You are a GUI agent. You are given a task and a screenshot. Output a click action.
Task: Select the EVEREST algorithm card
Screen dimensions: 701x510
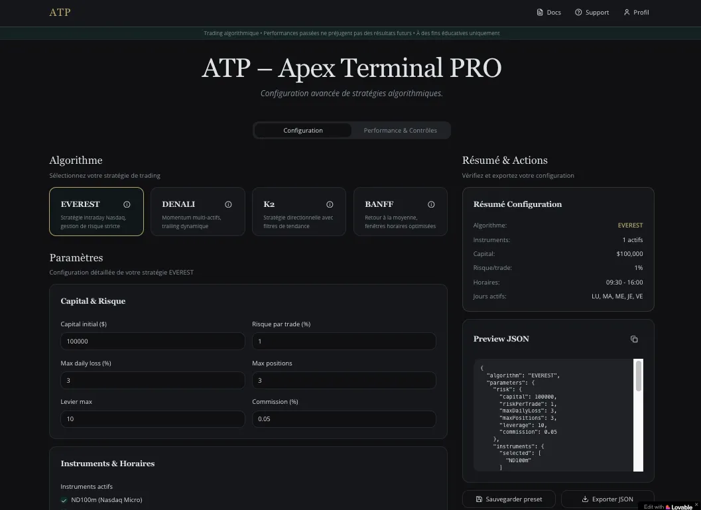click(96, 212)
